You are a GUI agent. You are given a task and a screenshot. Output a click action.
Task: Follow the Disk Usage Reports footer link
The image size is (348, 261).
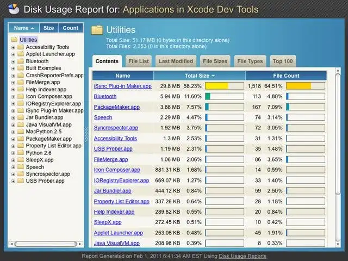pyautogui.click(x=243, y=256)
